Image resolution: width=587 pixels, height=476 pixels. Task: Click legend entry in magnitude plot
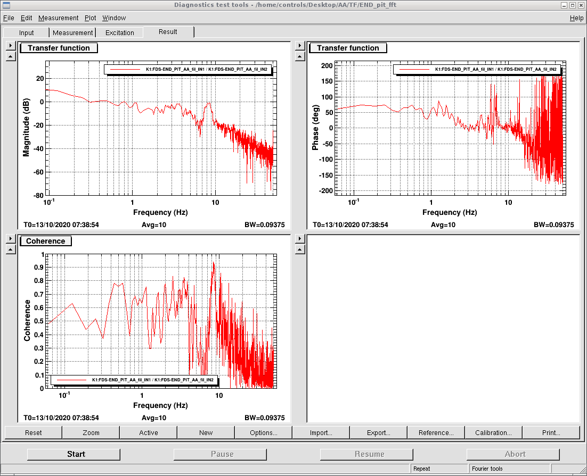[188, 69]
